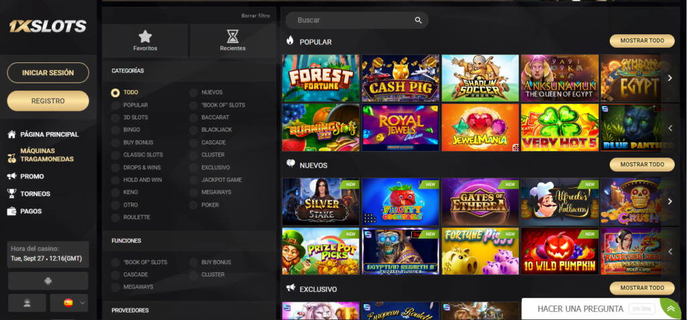Open the Forest Fortune game
This screenshot has height=320, width=687.
tap(321, 78)
